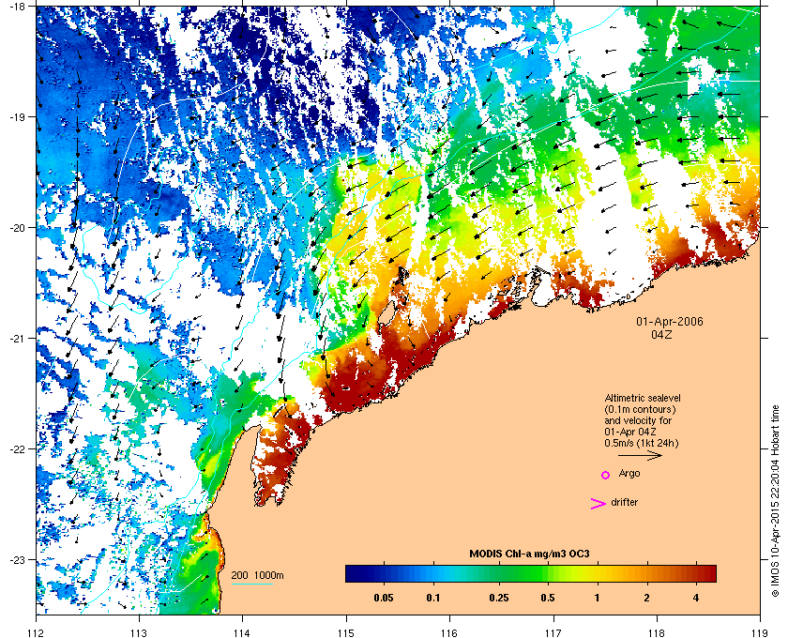Click the '(0.1m contours)' legend text

pyautogui.click(x=640, y=409)
